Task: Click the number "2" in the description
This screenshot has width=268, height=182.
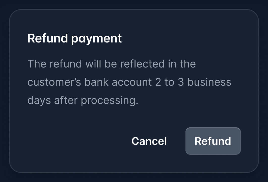Action: pos(158,82)
